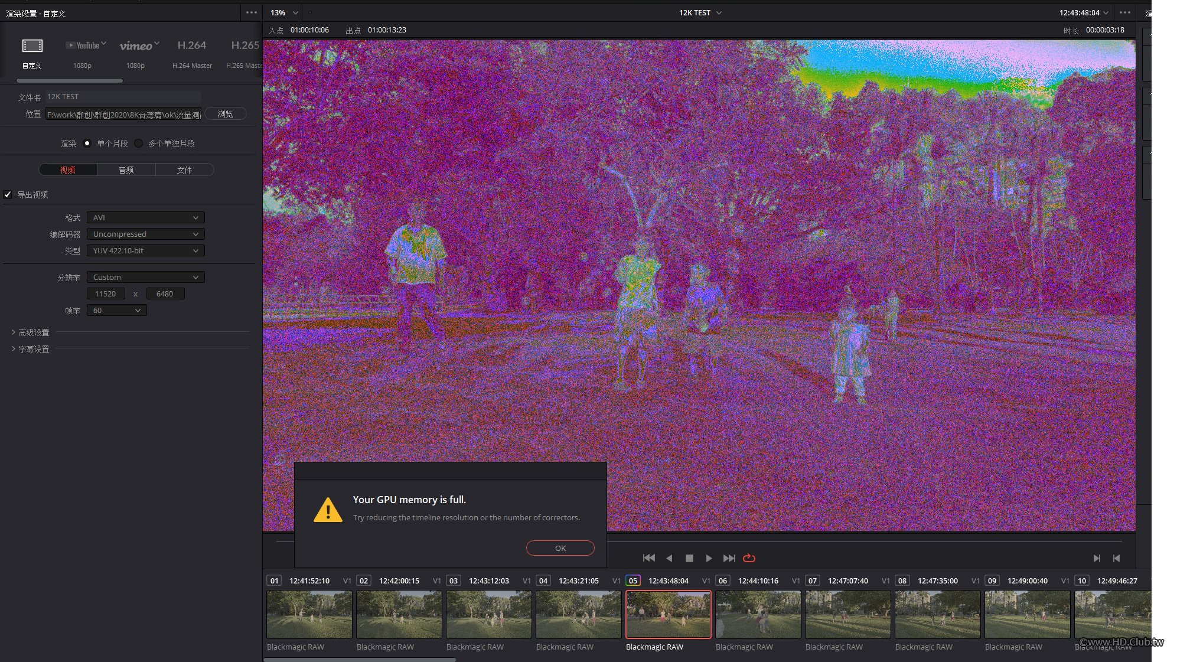1177x662 pixels.
Task: Open the Uncompressed codec dropdown
Action: (x=145, y=234)
